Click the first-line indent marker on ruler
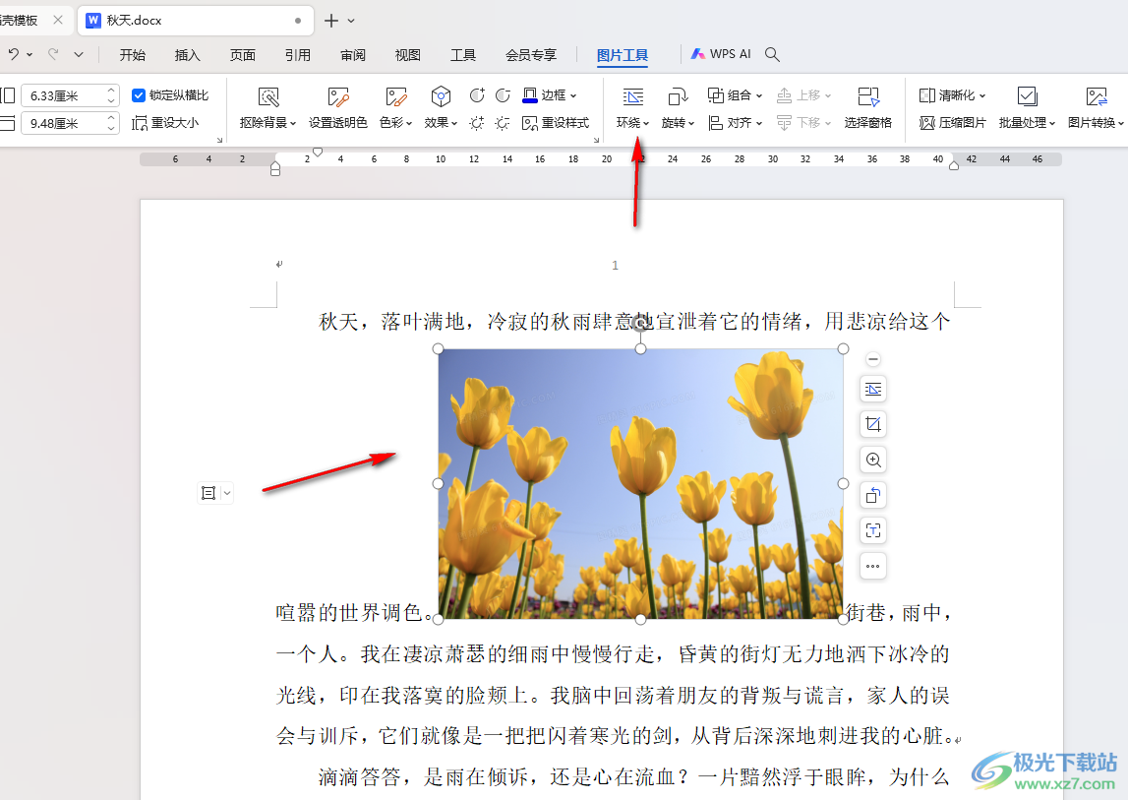This screenshot has width=1128, height=800. (x=318, y=152)
